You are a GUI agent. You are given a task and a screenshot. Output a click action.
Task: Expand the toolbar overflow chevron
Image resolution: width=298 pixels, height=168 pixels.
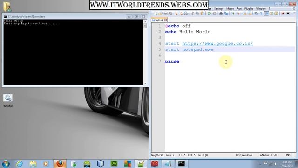pyautogui.click(x=294, y=13)
